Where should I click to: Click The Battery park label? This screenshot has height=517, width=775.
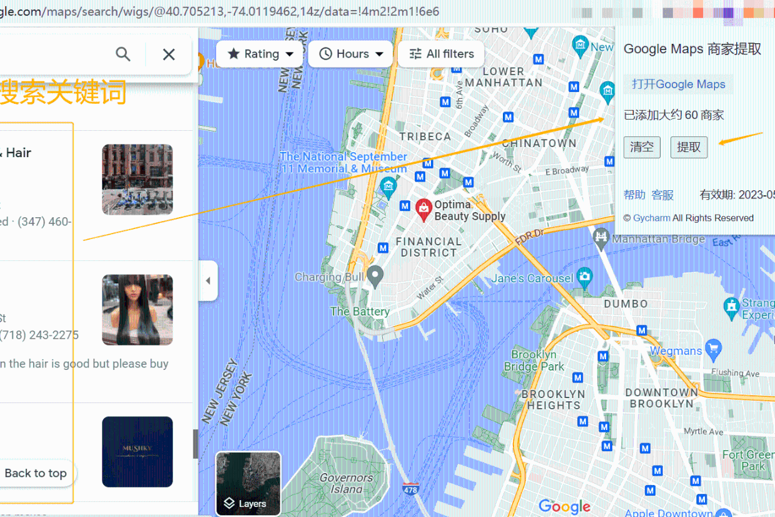(x=360, y=311)
